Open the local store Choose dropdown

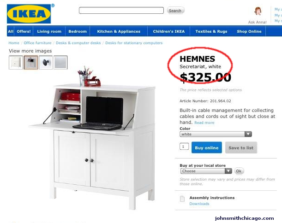[206, 171]
